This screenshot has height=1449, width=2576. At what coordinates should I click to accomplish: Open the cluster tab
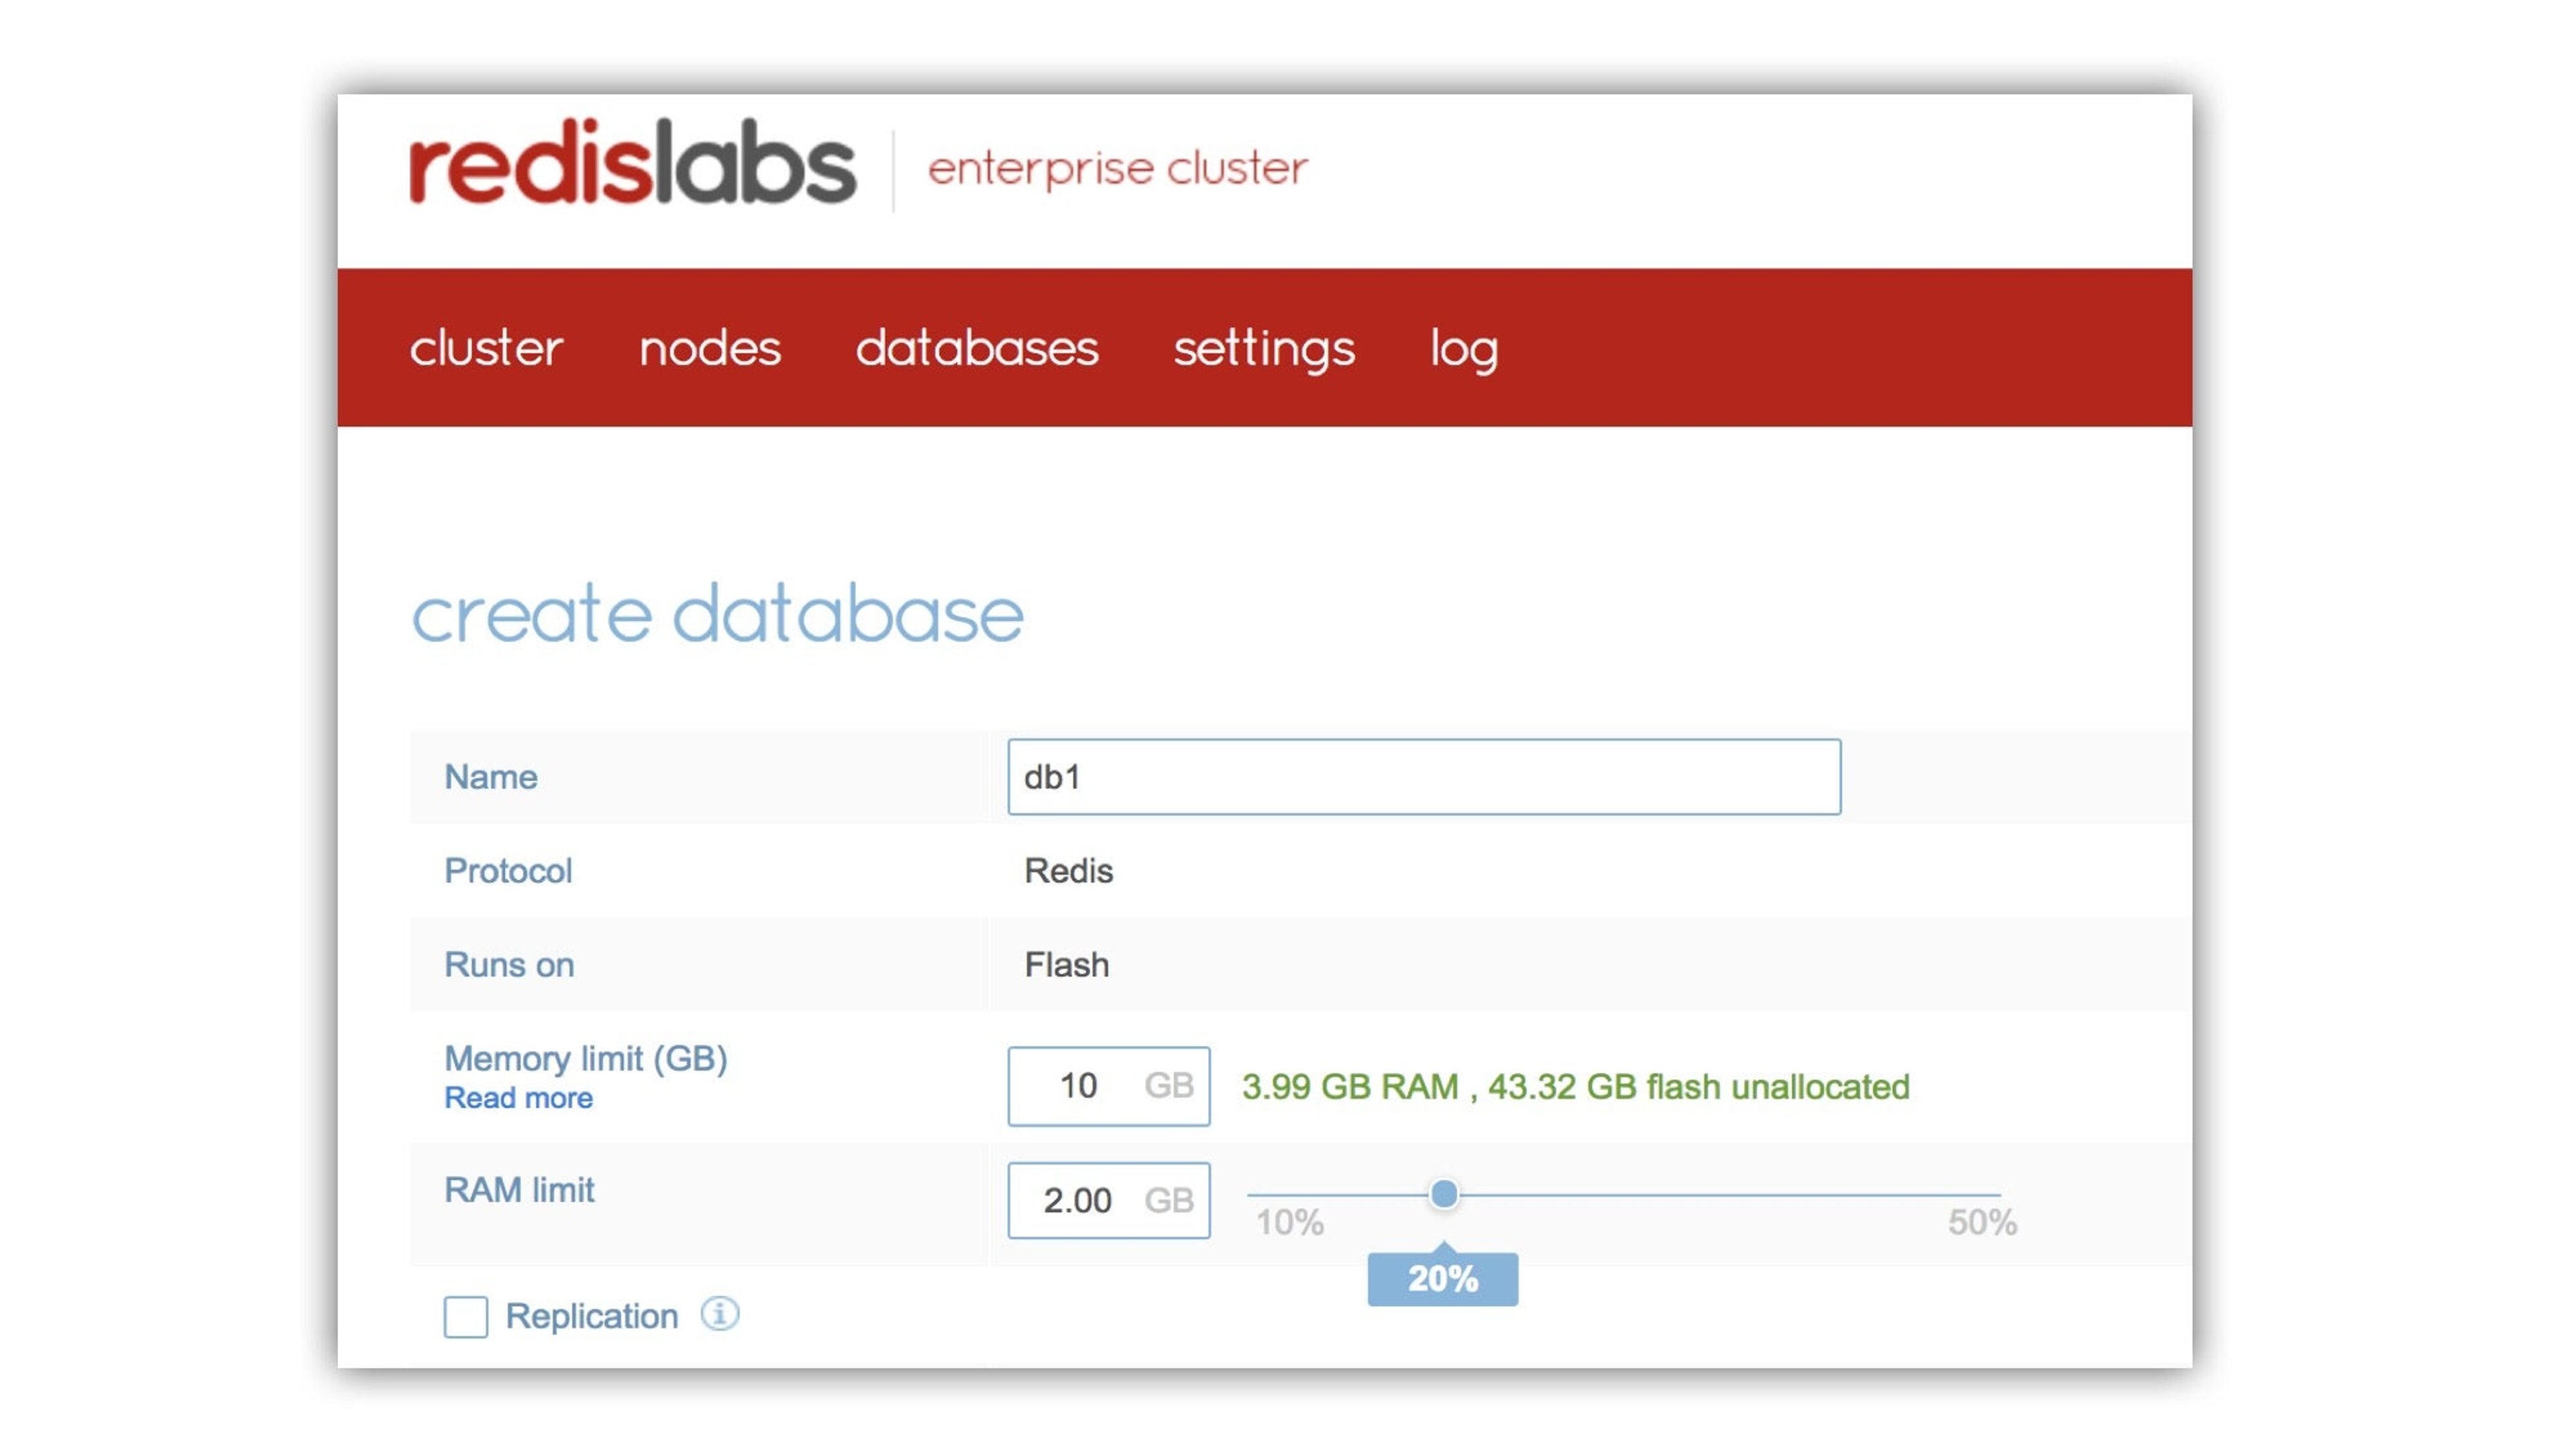pyautogui.click(x=486, y=349)
